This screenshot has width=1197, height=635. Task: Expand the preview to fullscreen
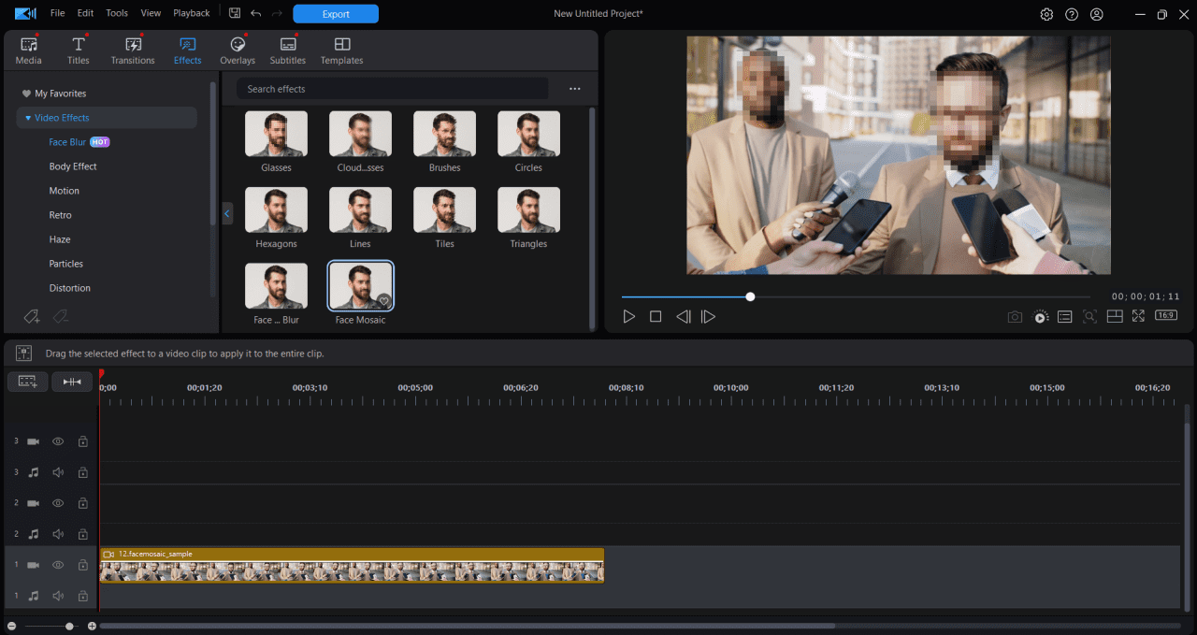coord(1138,316)
